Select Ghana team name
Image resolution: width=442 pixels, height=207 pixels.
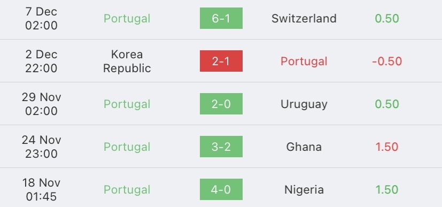click(x=304, y=147)
